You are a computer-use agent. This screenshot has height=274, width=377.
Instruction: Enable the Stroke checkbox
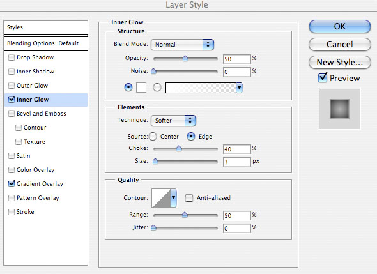[12, 212]
